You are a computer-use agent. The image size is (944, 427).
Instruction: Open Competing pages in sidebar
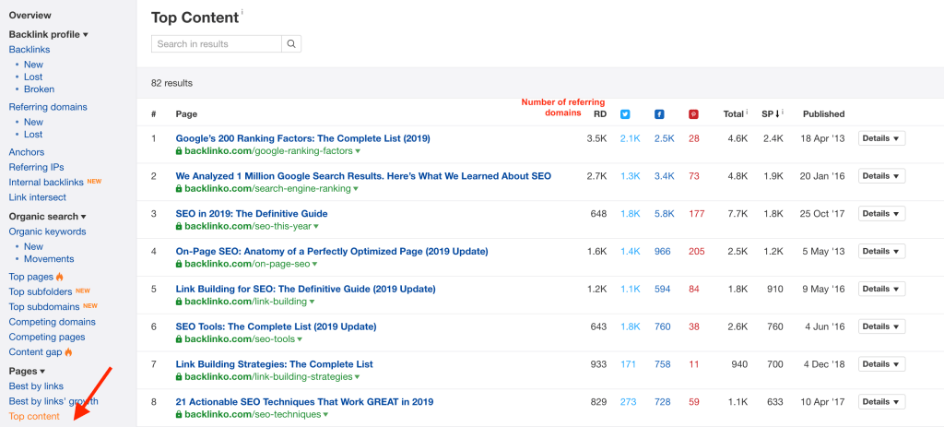pos(47,338)
